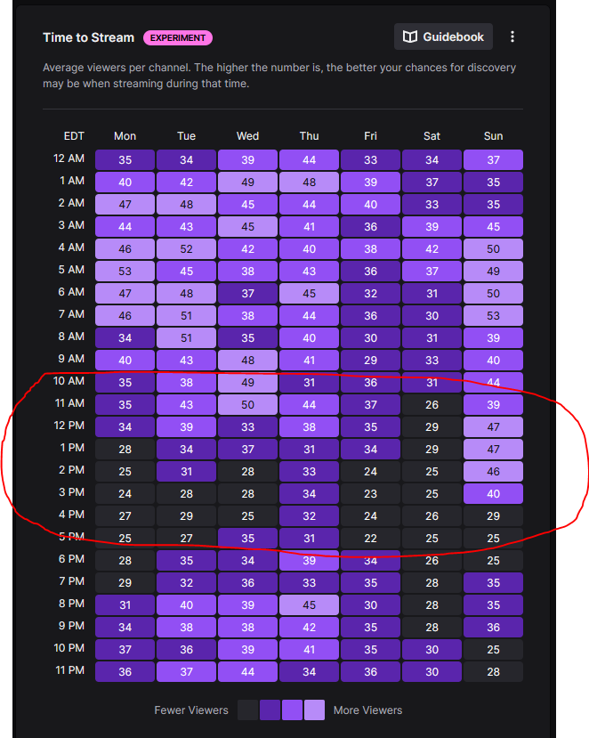This screenshot has height=738, width=589.
Task: Click the 11 PM row label
Action: 69,670
